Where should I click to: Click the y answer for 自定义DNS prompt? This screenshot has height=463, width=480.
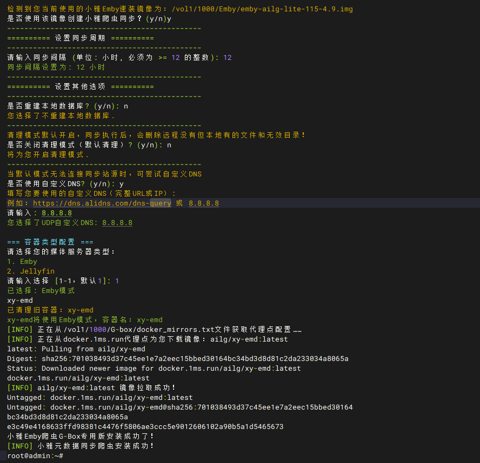(x=121, y=183)
